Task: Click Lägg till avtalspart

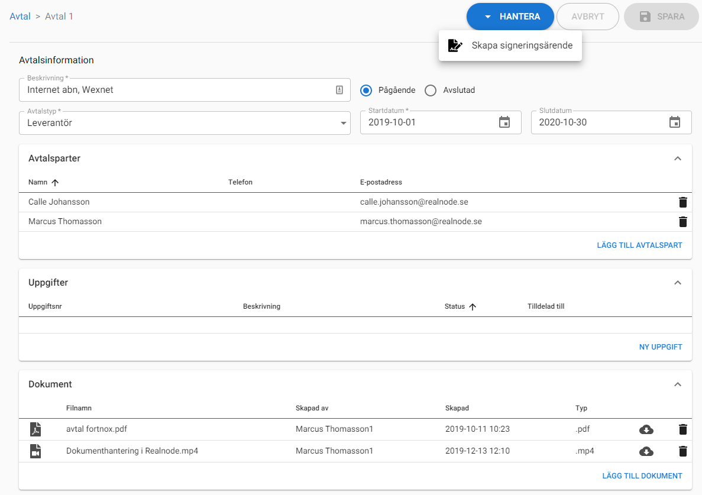Action: (639, 245)
